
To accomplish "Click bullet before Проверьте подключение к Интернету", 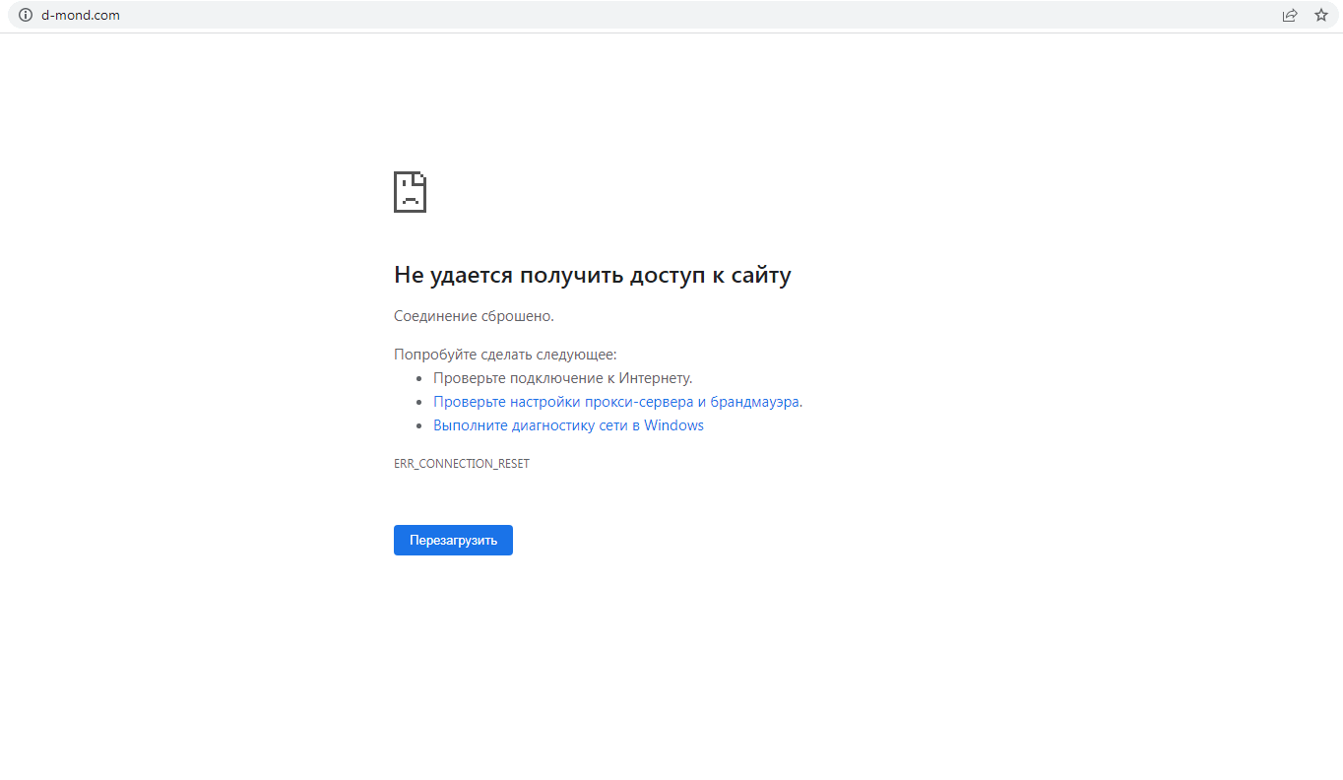I will 419,378.
